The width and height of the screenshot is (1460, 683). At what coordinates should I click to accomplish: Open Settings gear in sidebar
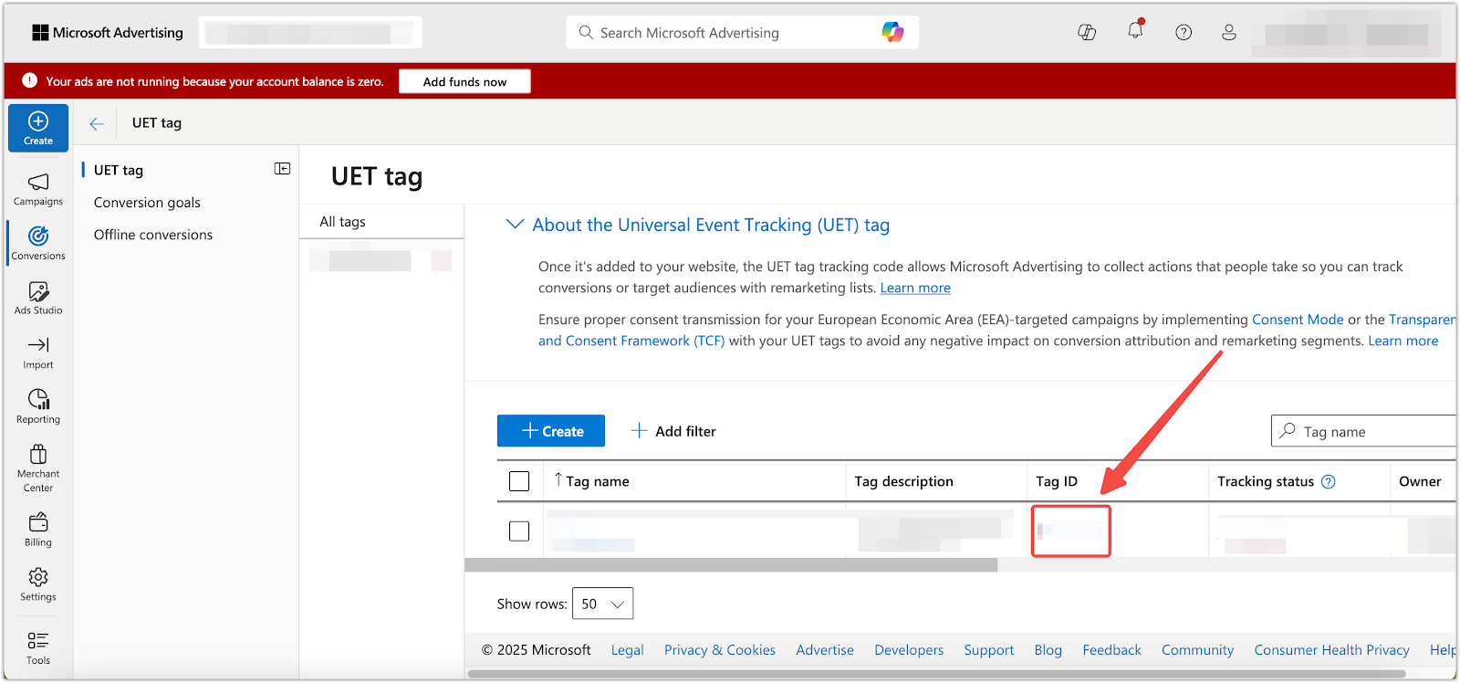(38, 584)
